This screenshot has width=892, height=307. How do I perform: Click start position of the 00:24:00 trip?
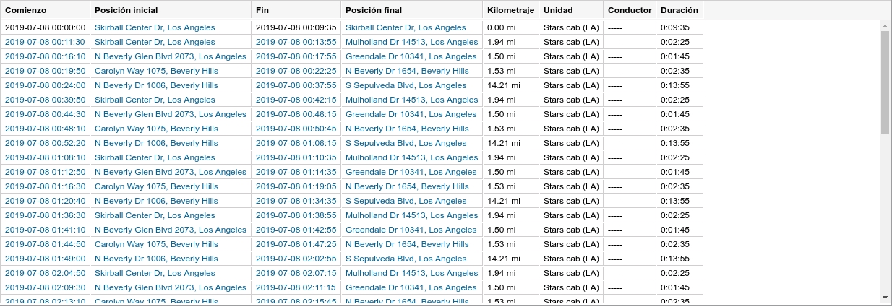coord(156,85)
